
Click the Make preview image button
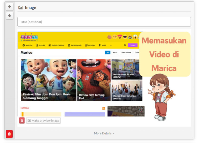pyautogui.click(x=43, y=121)
